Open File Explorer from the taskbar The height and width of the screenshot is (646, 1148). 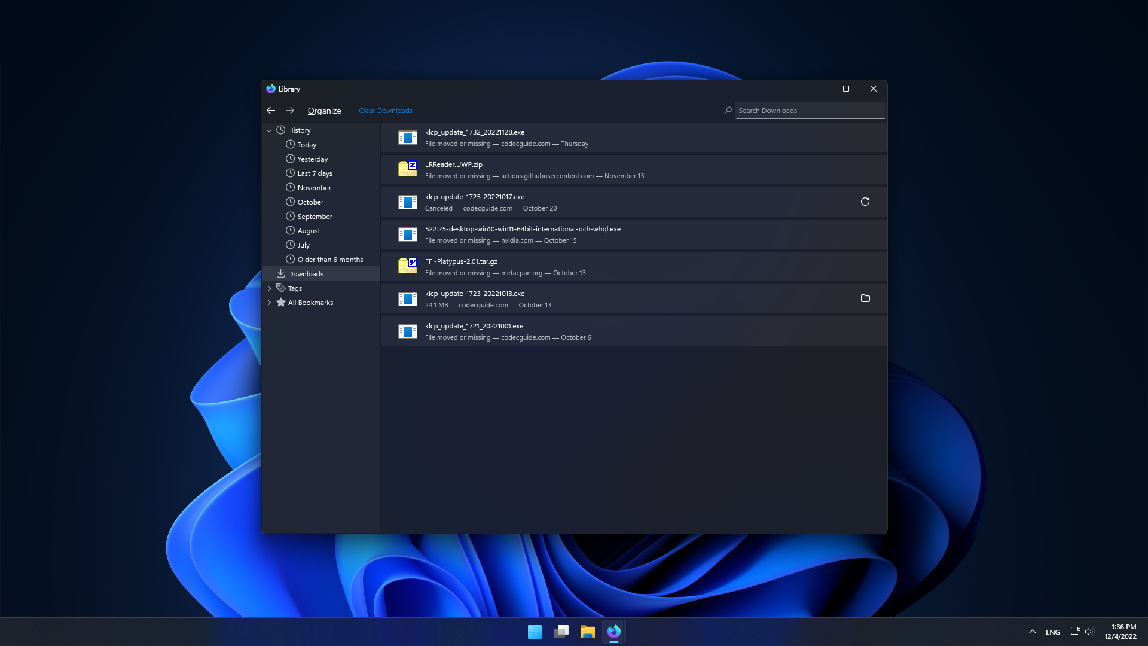(587, 632)
